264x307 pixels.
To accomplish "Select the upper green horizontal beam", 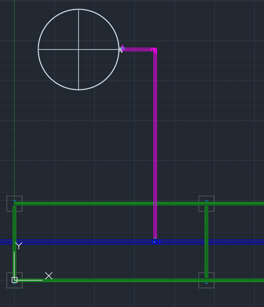I will (x=139, y=204).
